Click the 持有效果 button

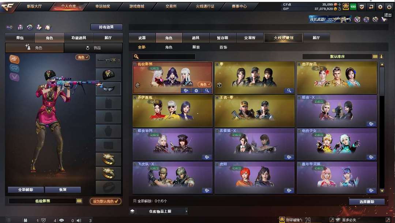[106, 27]
